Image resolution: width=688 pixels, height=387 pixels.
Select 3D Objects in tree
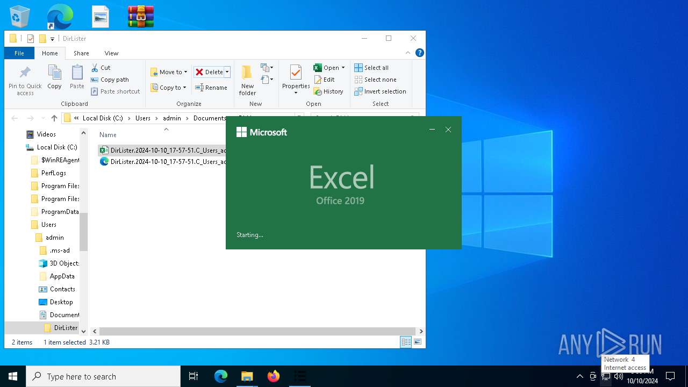click(64, 263)
